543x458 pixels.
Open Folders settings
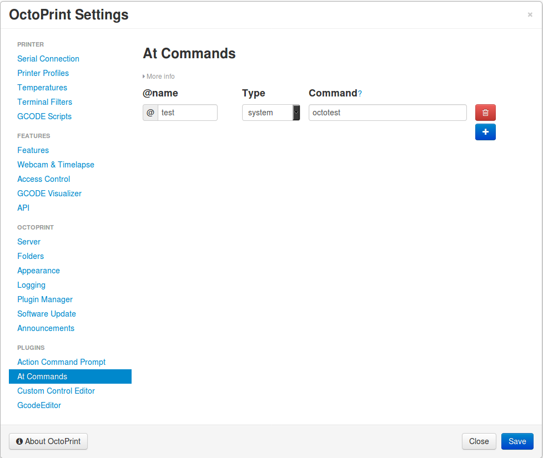tap(31, 256)
